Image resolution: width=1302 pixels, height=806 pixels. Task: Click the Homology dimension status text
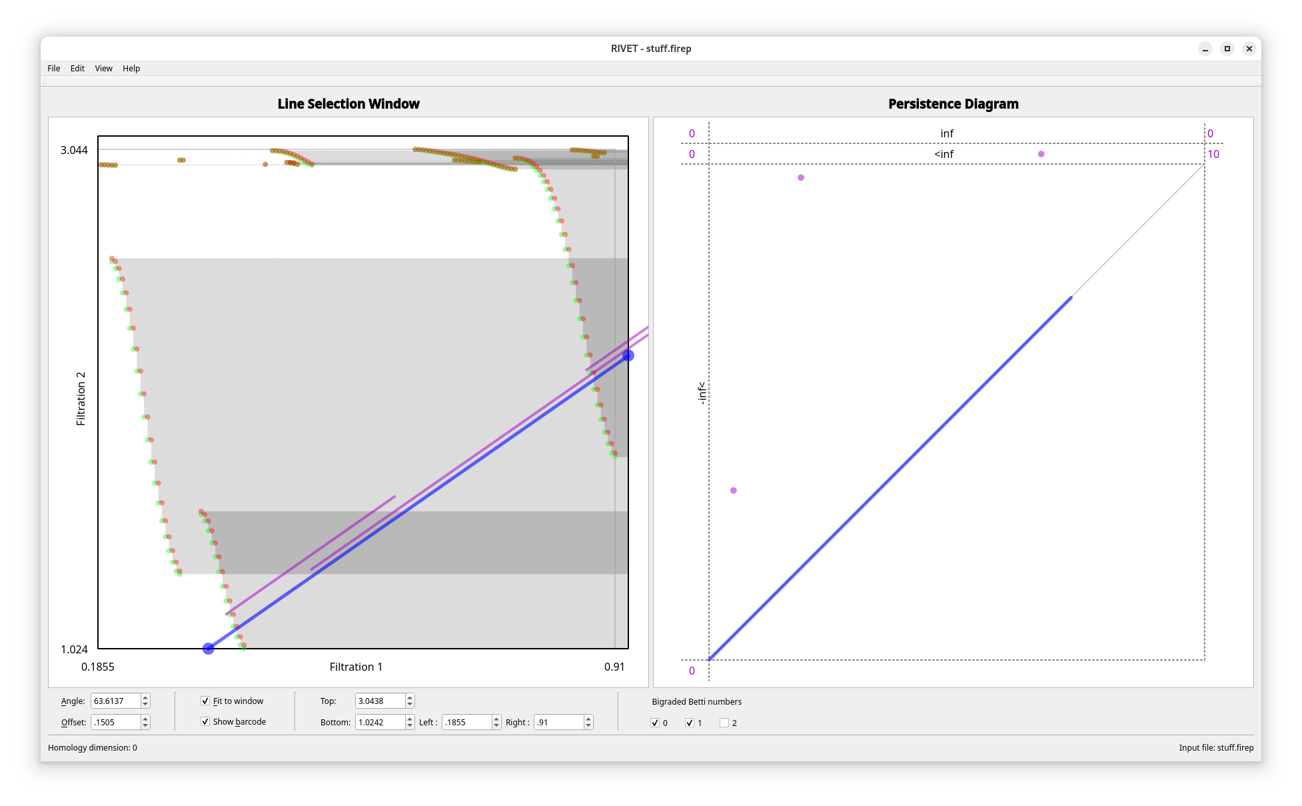coord(93,747)
